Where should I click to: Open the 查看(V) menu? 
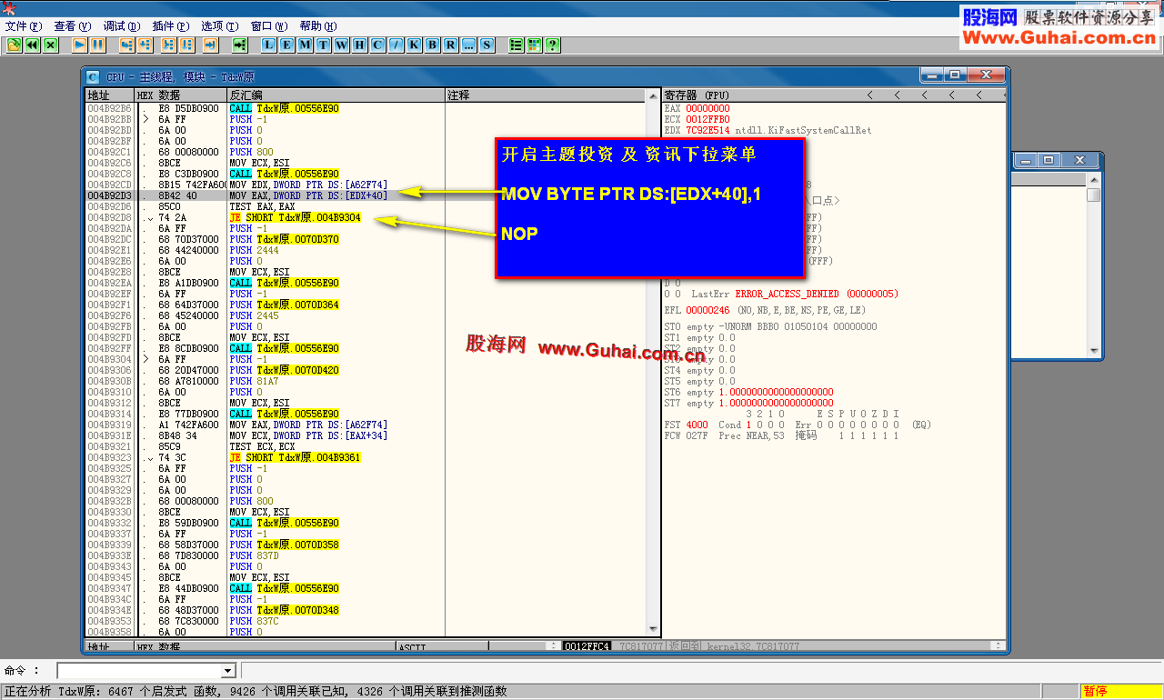click(x=73, y=26)
